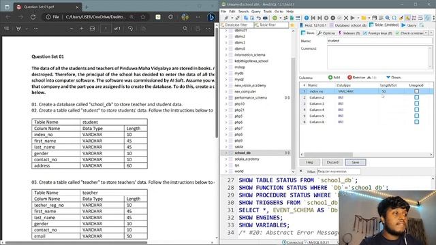Switch to the Foreign keys tab

377,33
